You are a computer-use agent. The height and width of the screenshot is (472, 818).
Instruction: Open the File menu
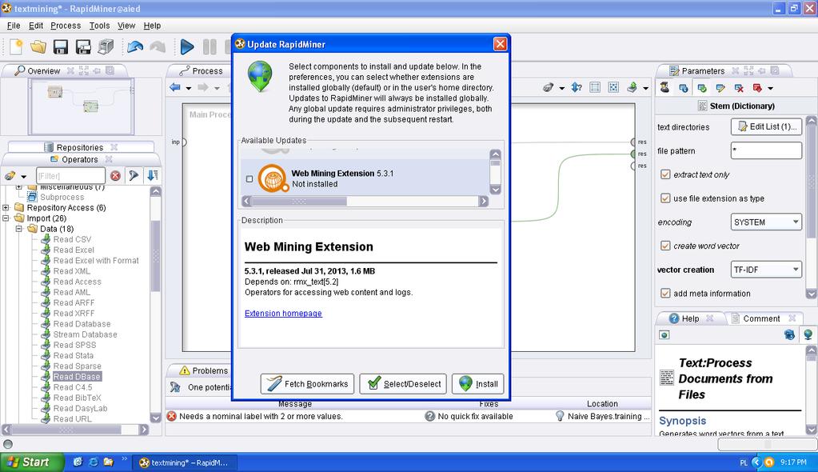click(x=14, y=25)
